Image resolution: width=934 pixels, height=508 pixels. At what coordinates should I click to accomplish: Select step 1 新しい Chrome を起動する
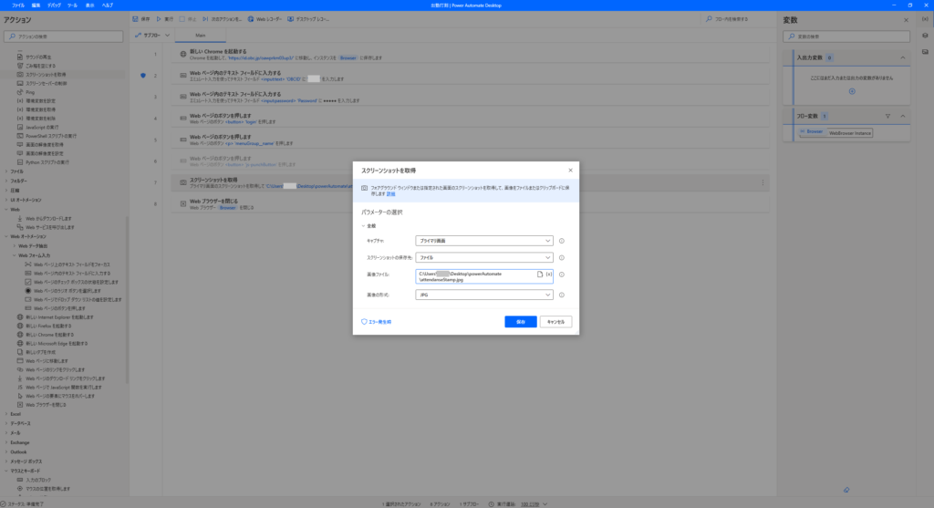coord(471,54)
